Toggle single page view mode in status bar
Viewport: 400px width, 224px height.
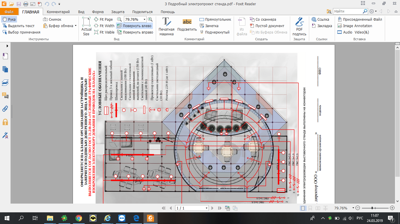tap(303, 208)
